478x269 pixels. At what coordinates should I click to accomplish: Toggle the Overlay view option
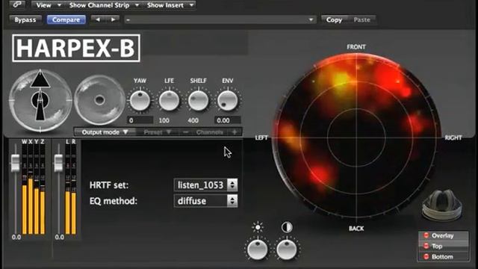tap(443, 235)
